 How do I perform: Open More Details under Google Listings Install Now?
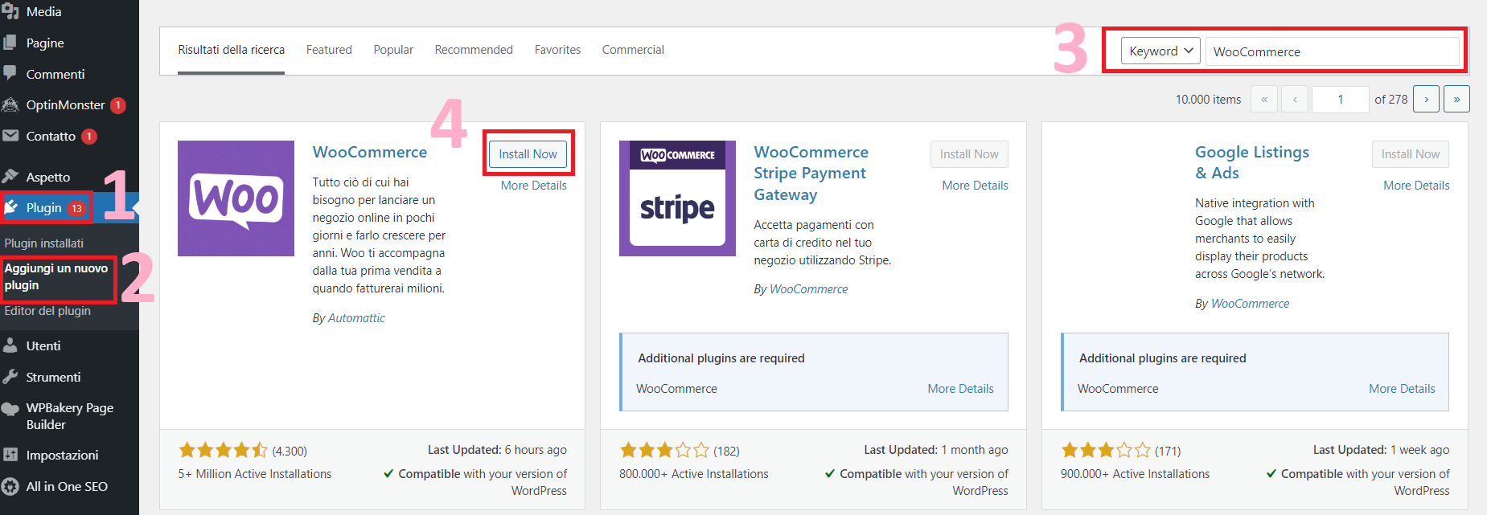pos(1416,186)
